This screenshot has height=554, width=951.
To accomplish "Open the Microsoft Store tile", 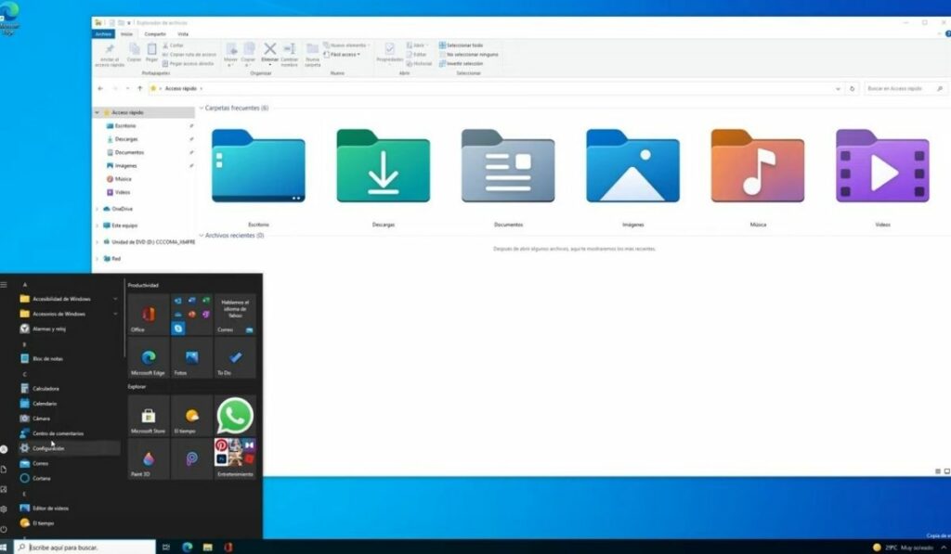I will pyautogui.click(x=149, y=417).
